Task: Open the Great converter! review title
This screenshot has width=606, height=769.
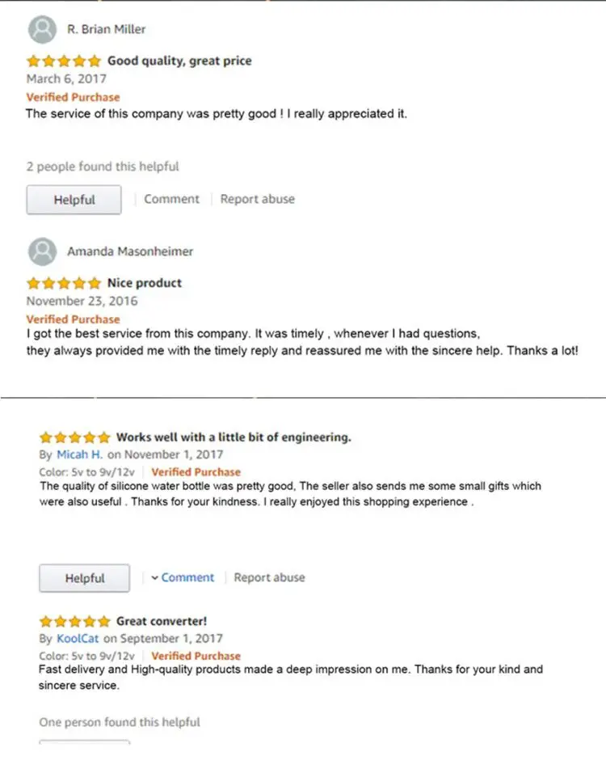Action: pyautogui.click(x=162, y=621)
